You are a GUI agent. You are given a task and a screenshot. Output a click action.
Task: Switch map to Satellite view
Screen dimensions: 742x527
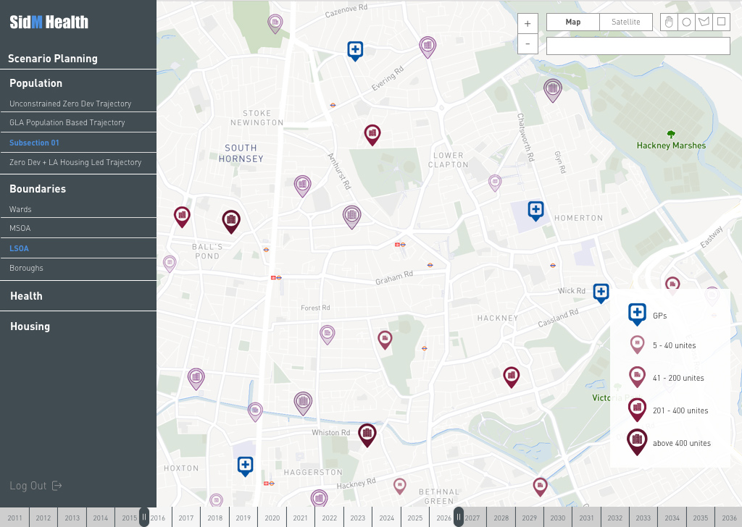pos(626,22)
